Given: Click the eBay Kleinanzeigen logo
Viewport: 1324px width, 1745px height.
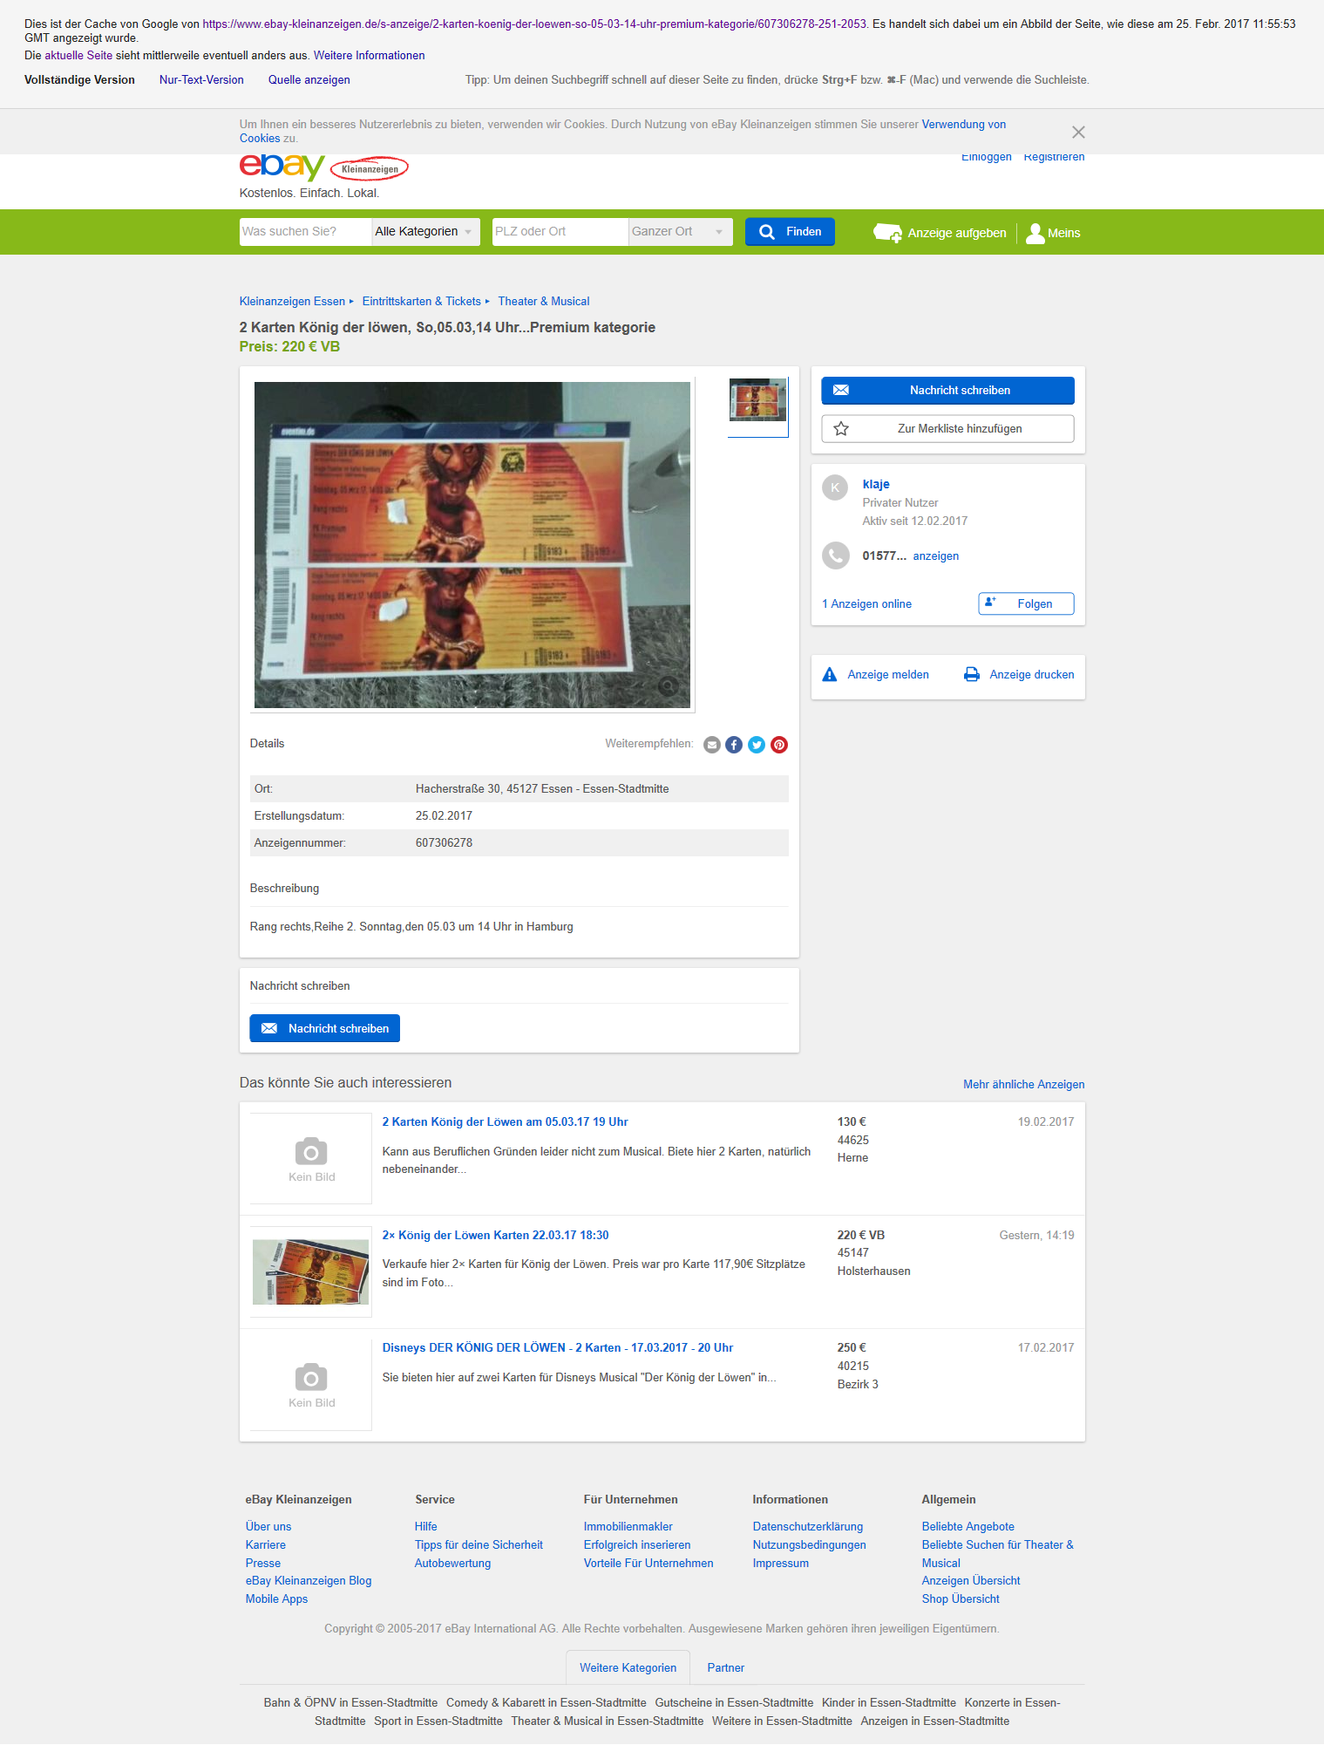Looking at the screenshot, I should tap(323, 167).
